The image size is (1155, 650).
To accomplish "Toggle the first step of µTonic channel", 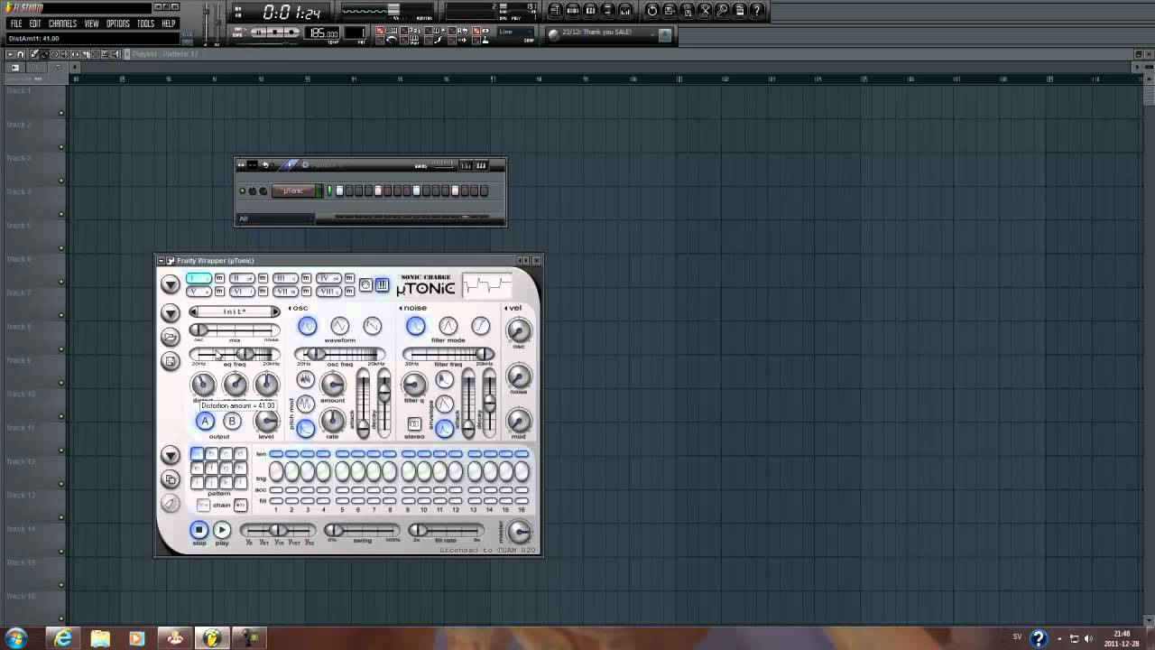I will point(339,190).
